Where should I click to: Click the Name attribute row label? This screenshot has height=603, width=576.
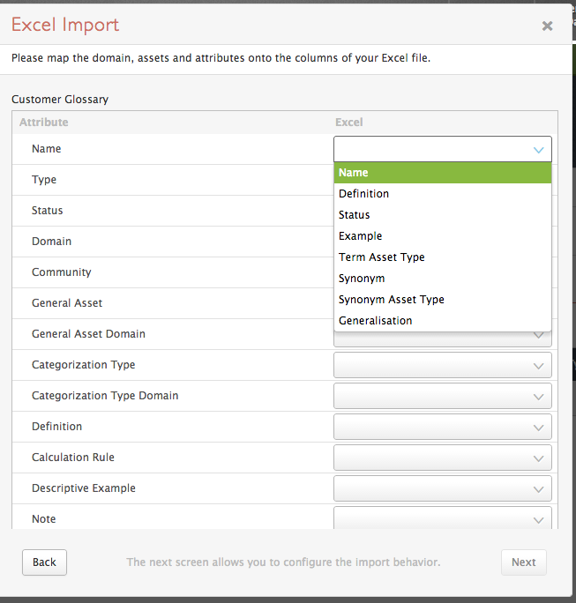click(46, 149)
